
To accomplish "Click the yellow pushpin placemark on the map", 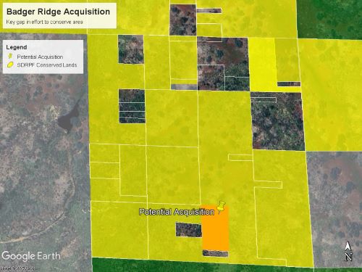I will click(221, 207).
